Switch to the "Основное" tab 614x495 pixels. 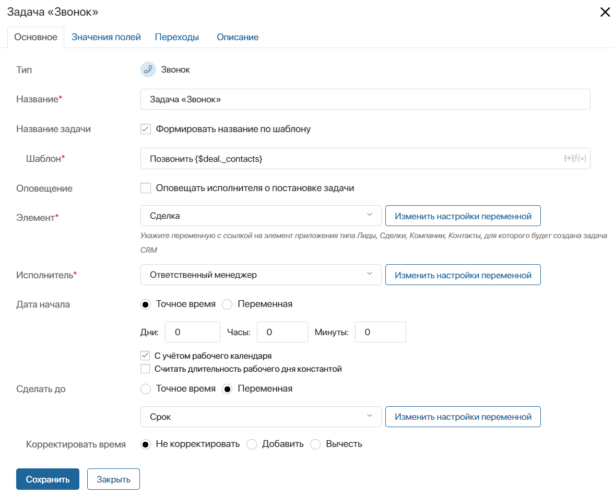[x=36, y=37]
